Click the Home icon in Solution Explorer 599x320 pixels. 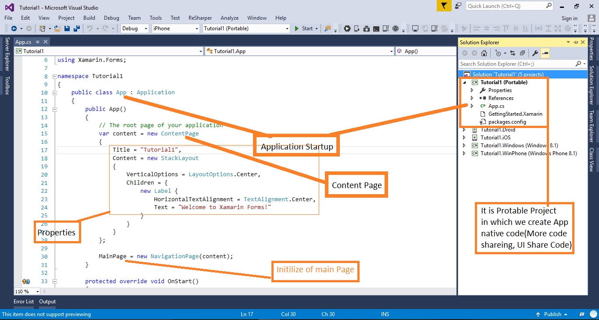(x=484, y=53)
